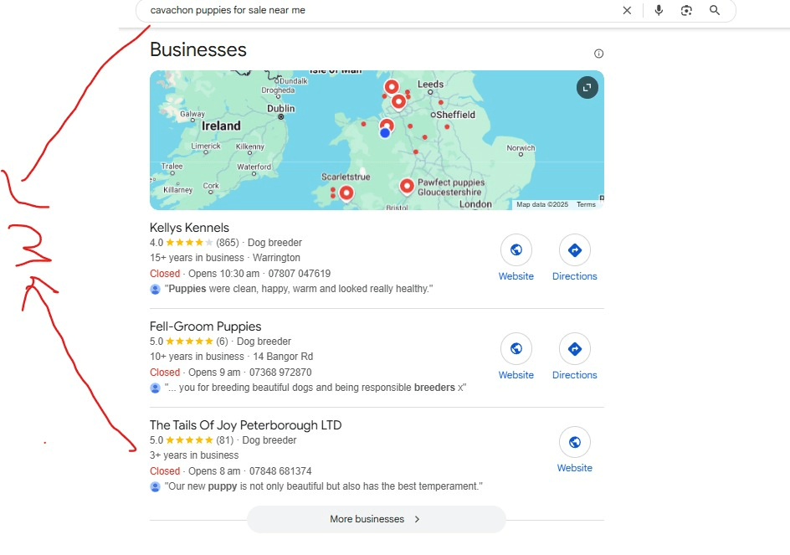Get directions to Kellys Kennels
The height and width of the screenshot is (555, 790).
tap(574, 250)
